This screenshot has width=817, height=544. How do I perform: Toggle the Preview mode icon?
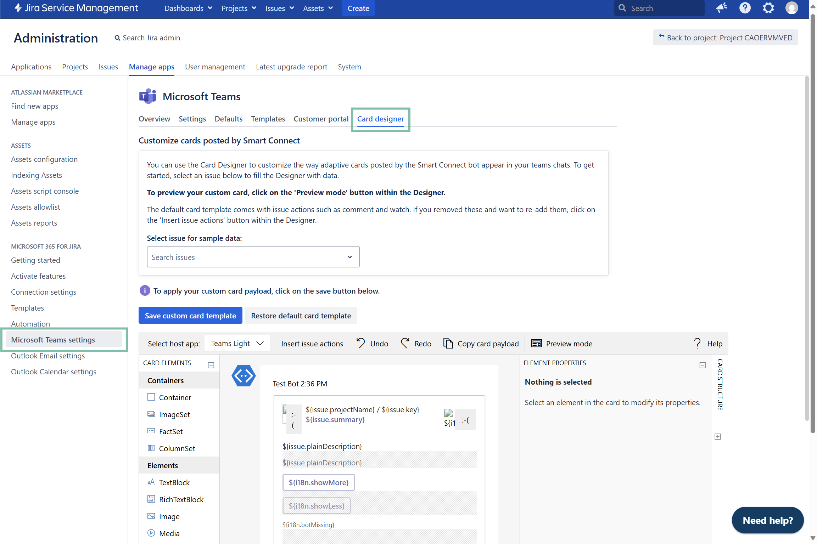pos(536,343)
